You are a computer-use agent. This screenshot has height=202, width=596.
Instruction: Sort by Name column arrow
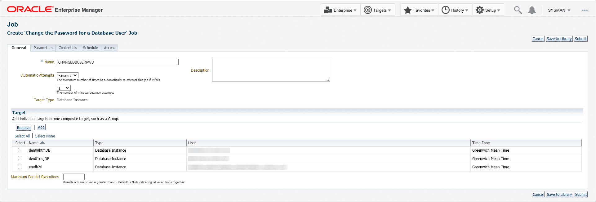42,143
